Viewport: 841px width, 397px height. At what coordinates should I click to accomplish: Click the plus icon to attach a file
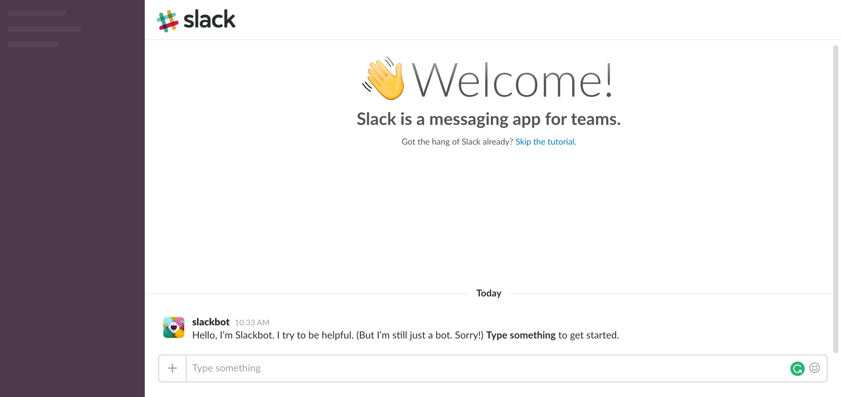(x=172, y=368)
